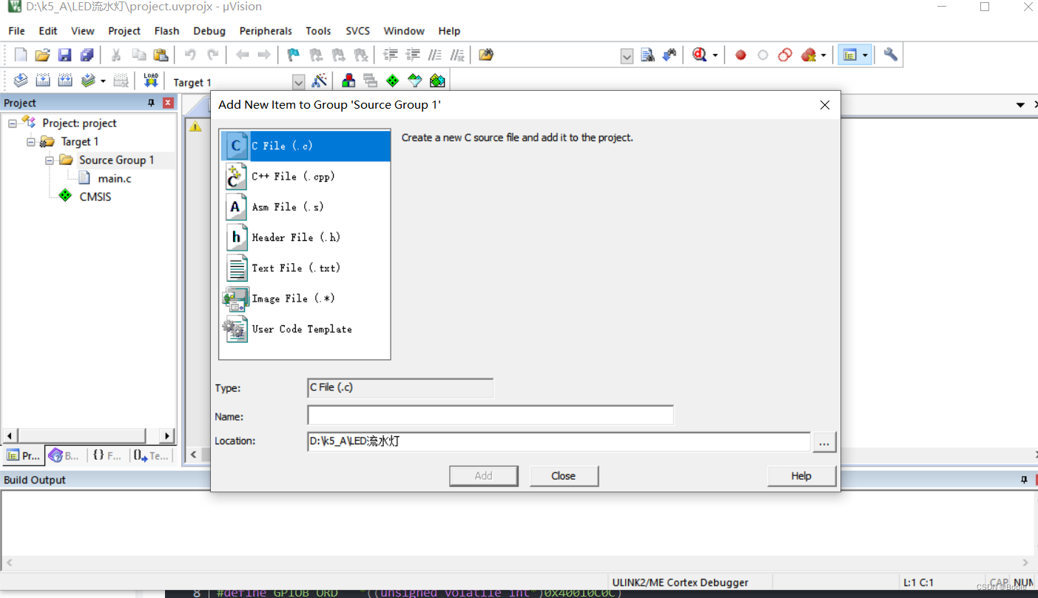1038x598 pixels.
Task: Click the Save All toolbar icon
Action: pyautogui.click(x=87, y=55)
